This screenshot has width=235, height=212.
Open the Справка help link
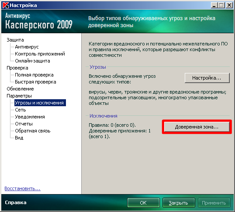[16, 202]
